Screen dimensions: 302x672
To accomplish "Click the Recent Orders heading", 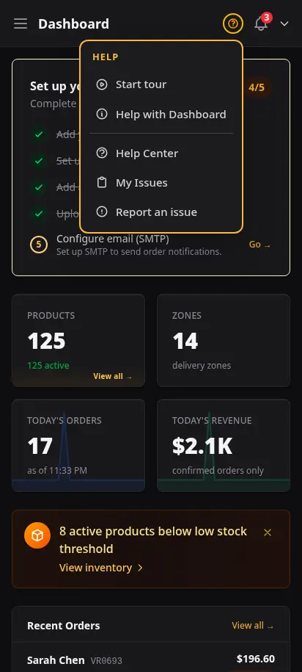I will click(63, 626).
